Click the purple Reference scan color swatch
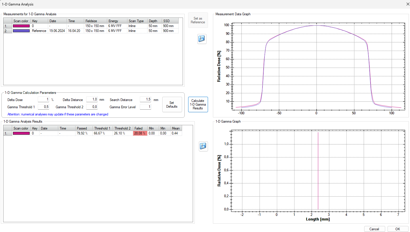Viewport: 410px width, 232px height. click(x=21, y=31)
